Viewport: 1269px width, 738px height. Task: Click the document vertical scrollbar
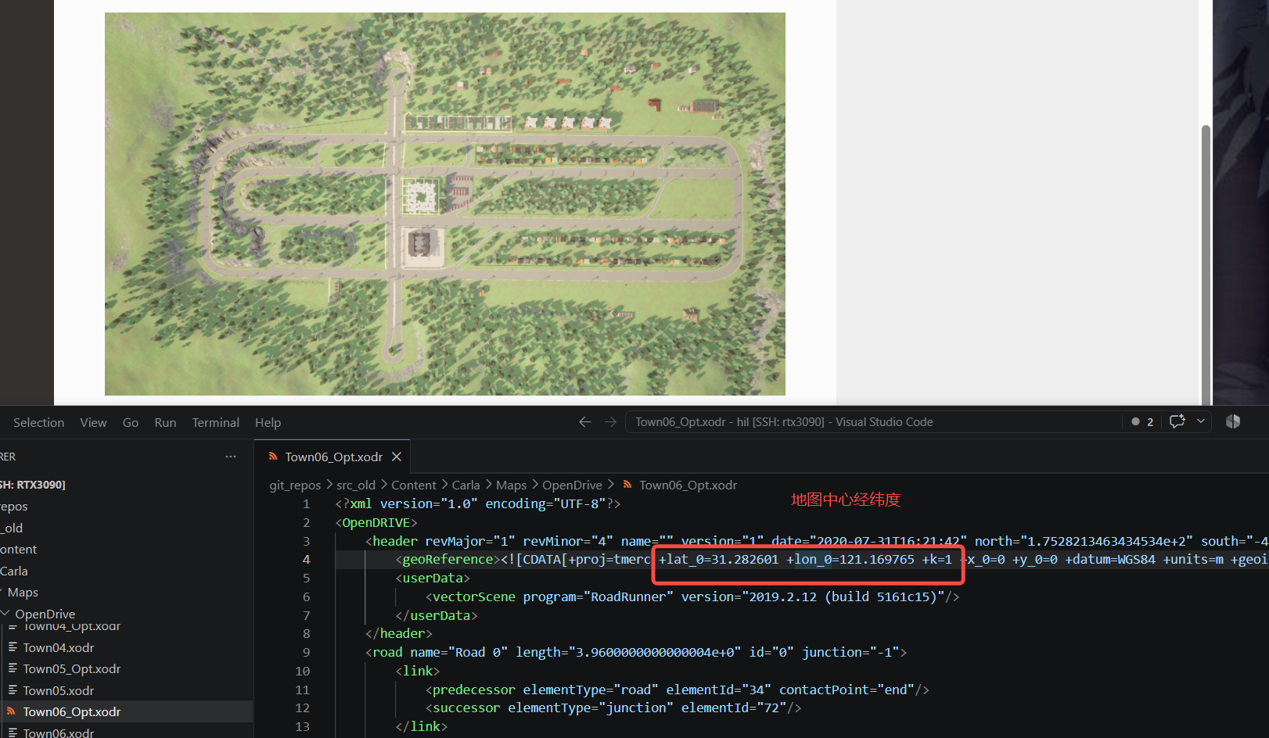(1206, 266)
